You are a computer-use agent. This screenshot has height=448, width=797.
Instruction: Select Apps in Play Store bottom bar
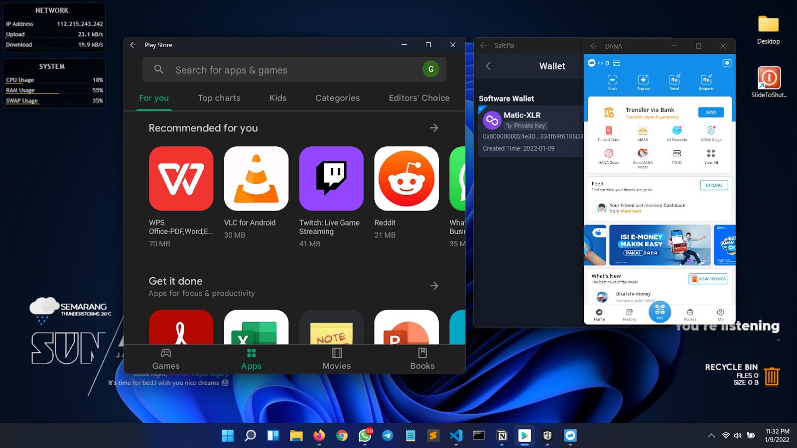click(251, 359)
